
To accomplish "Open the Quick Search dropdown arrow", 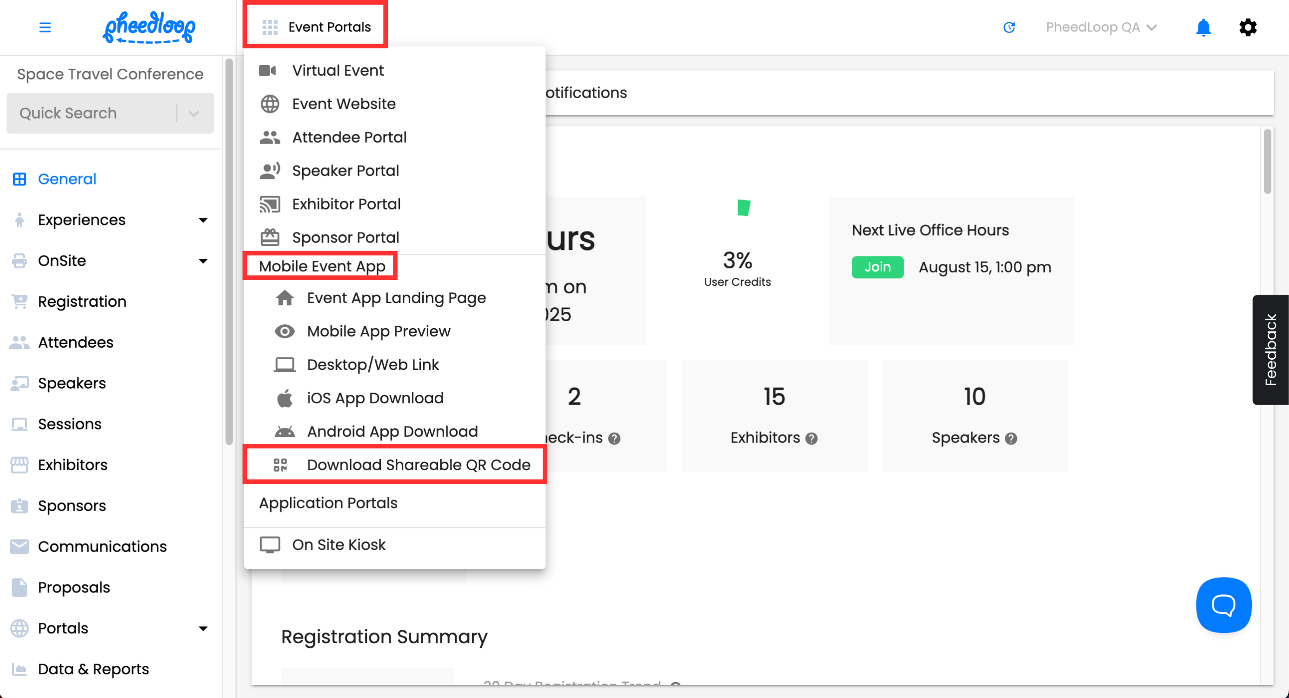I will pos(194,113).
